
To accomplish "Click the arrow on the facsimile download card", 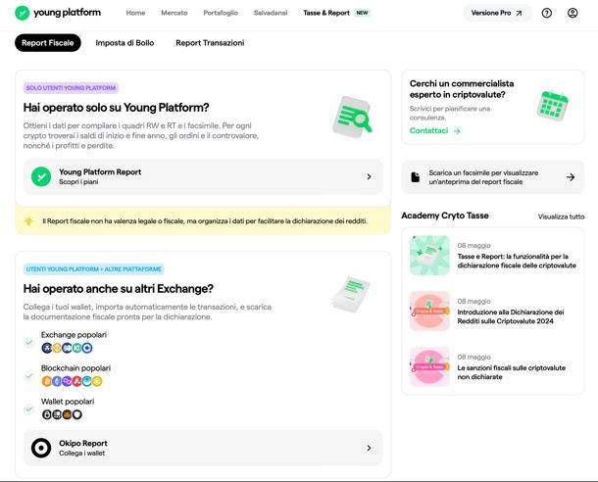I will (x=571, y=177).
